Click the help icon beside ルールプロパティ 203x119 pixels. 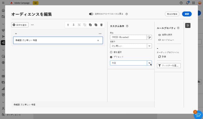[x=178, y=28]
